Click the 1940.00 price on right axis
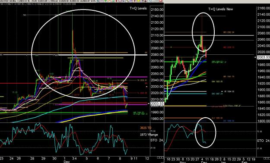 pyautogui.click(x=264, y=77)
